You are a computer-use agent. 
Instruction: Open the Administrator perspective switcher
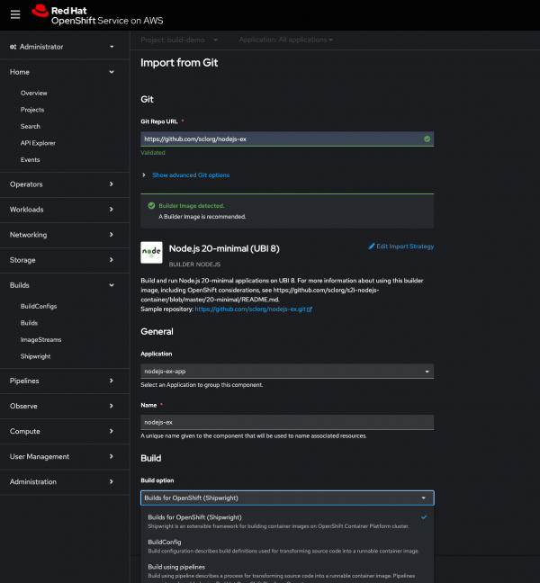[x=63, y=46]
